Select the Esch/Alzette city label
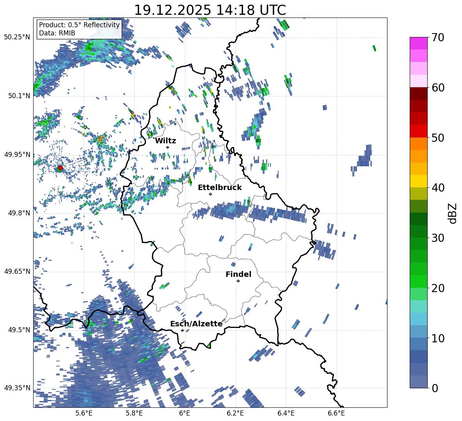Screen dimensions: 462x421 coord(196,324)
